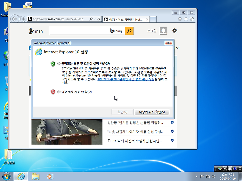Click the browser Forward arrow button

point(23,19)
